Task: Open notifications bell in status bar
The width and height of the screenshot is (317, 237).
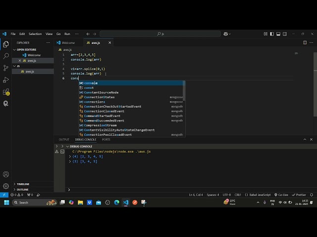Action: [x=312, y=195]
